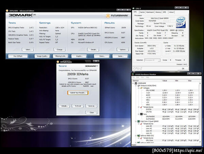Open the SPD tab in CPU-Z
204x154 pixels.
click(x=165, y=12)
